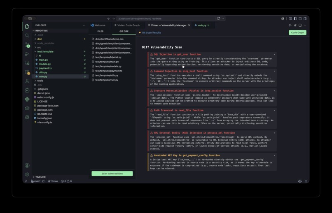
Task: Click the green Code Graph button
Action: 297,32
